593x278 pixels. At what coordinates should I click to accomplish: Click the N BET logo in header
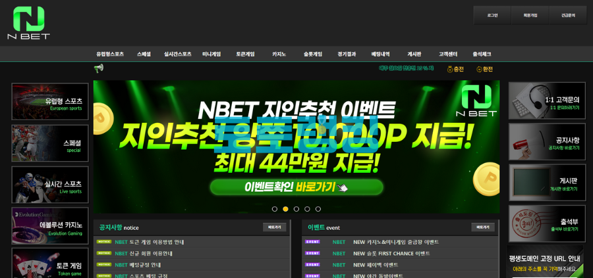[29, 23]
